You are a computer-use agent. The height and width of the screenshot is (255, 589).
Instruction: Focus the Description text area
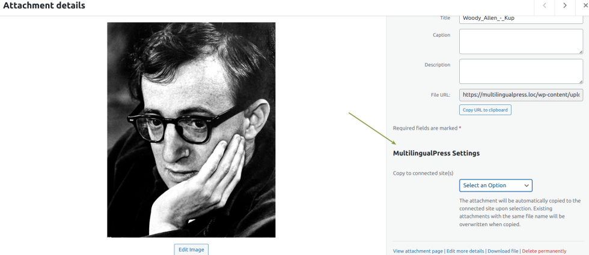pos(521,71)
